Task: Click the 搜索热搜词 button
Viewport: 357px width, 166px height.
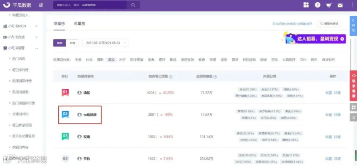Action: click(x=330, y=23)
